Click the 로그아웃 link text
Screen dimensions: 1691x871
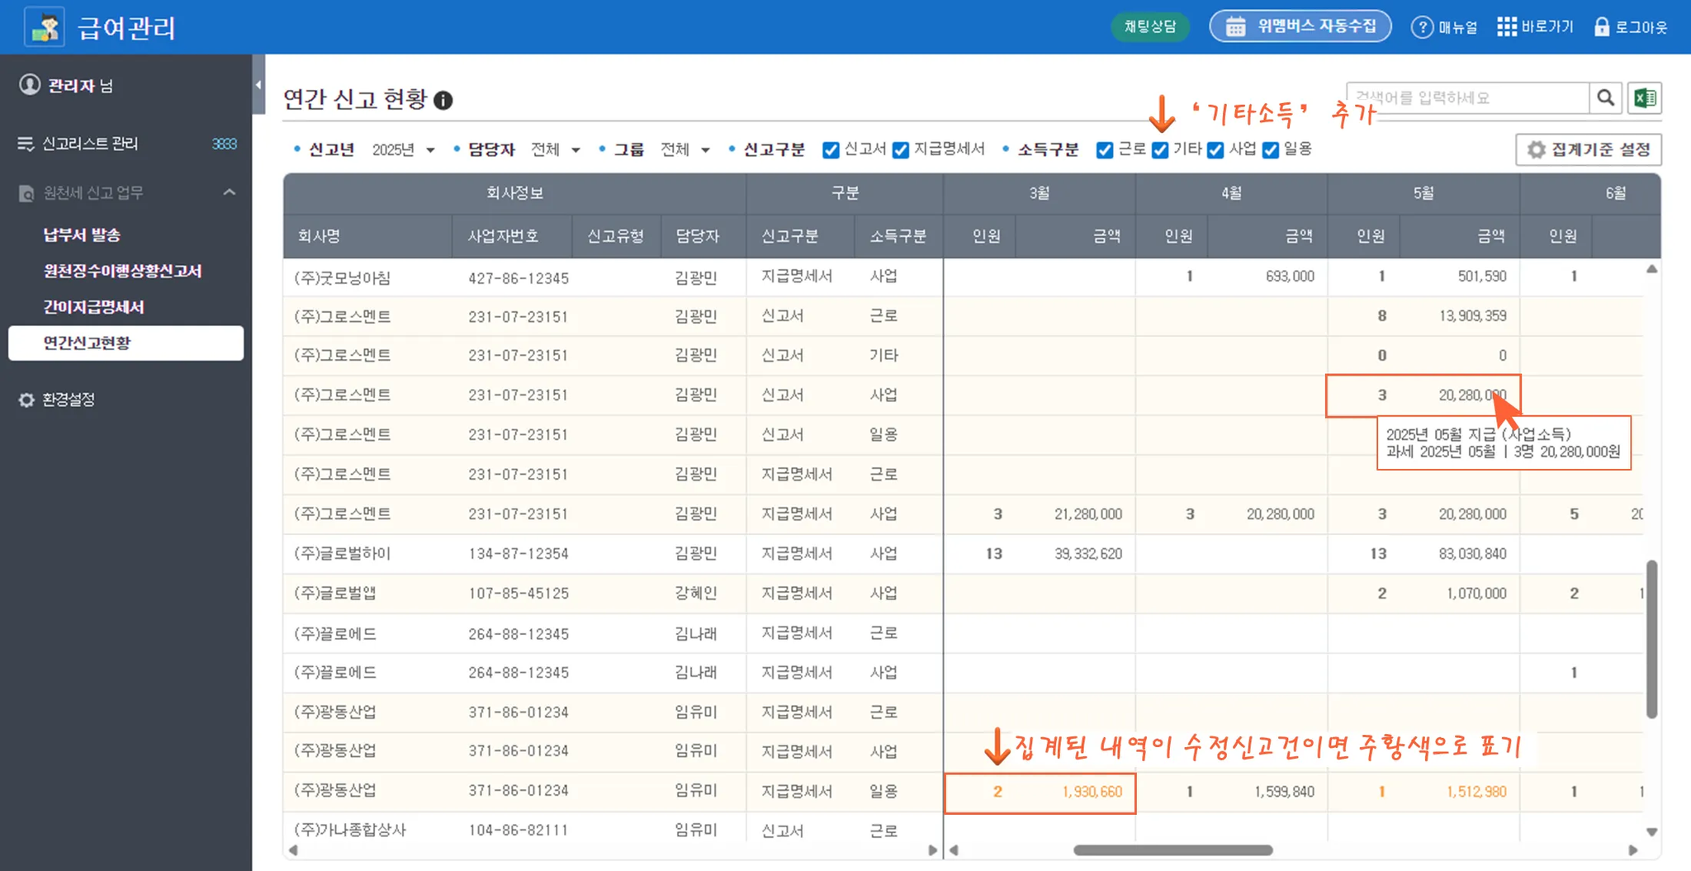(1641, 27)
